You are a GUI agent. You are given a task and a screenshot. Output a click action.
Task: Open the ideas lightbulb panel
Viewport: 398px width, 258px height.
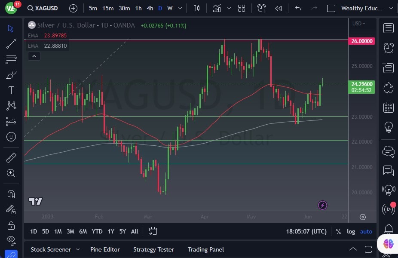(389, 127)
